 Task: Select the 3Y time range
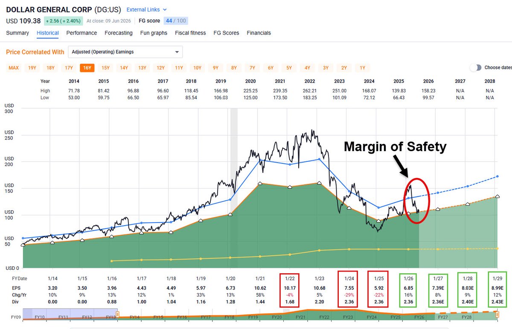[326, 68]
